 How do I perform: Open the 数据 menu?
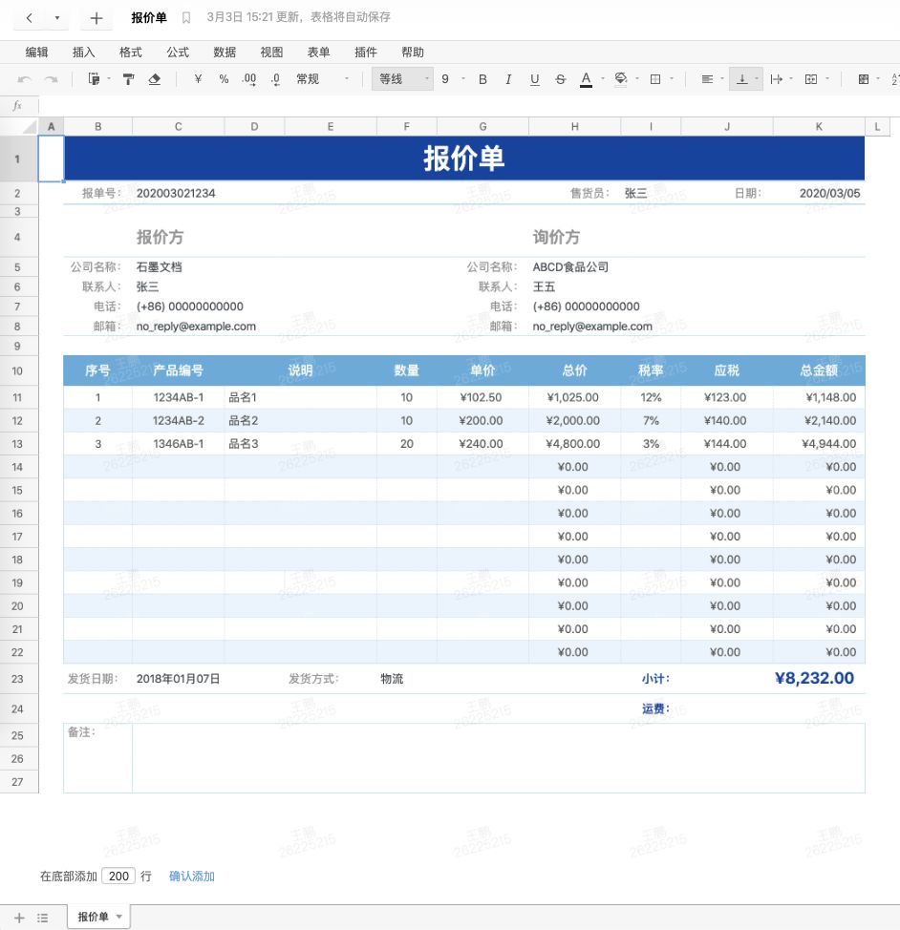225,52
